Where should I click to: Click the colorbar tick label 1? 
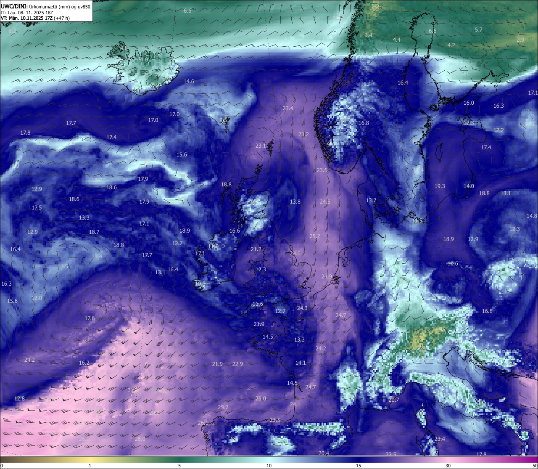(x=90, y=466)
